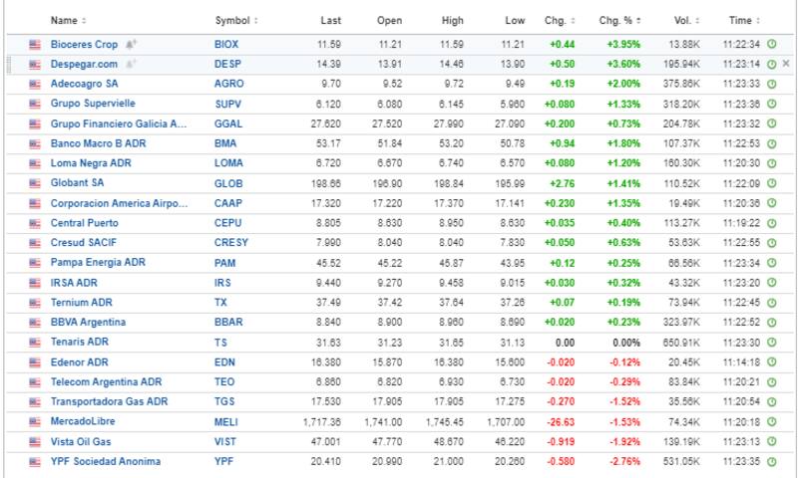
Task: Click the clock icon in the YPF row
Action: [x=771, y=461]
